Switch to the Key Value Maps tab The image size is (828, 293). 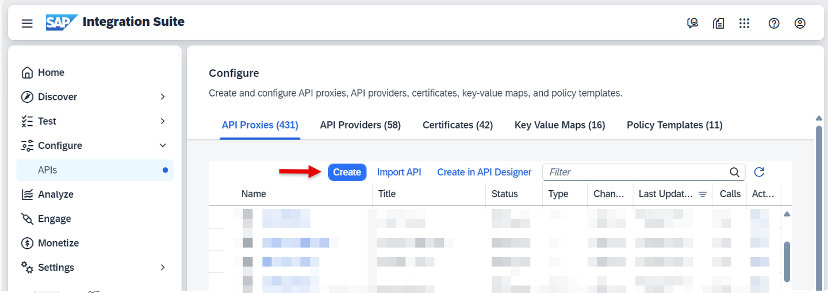point(560,125)
